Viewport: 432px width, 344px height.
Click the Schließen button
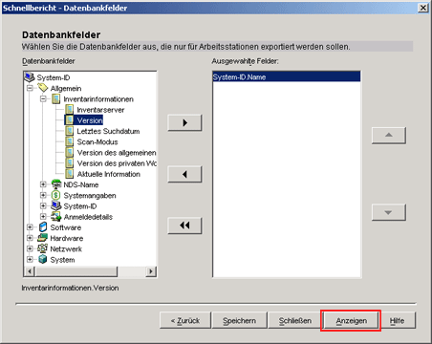click(x=295, y=320)
